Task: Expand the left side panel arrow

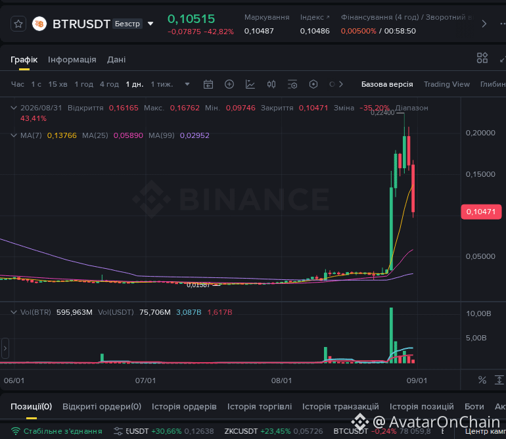Action: pyautogui.click(x=5, y=348)
